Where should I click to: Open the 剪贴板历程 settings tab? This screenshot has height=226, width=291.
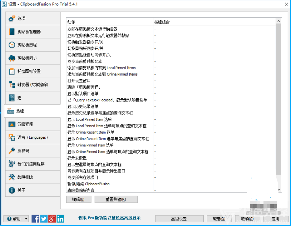[33, 45]
